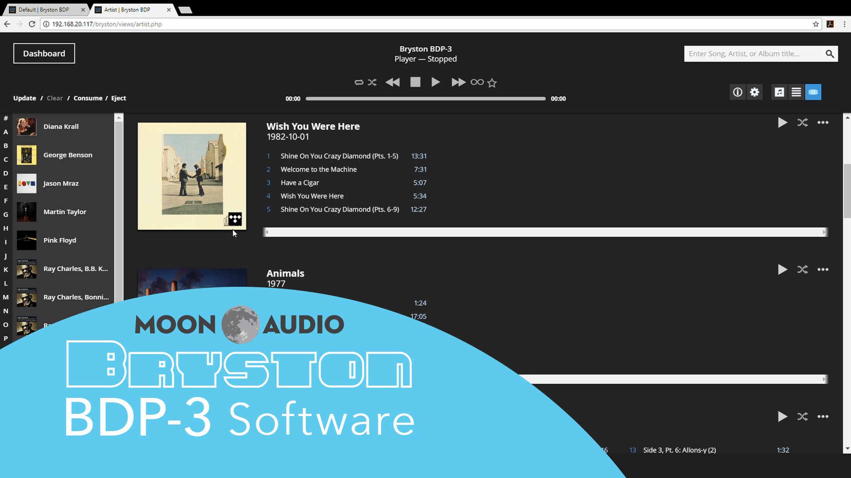Select the artist Jason Mraz

[x=64, y=183]
